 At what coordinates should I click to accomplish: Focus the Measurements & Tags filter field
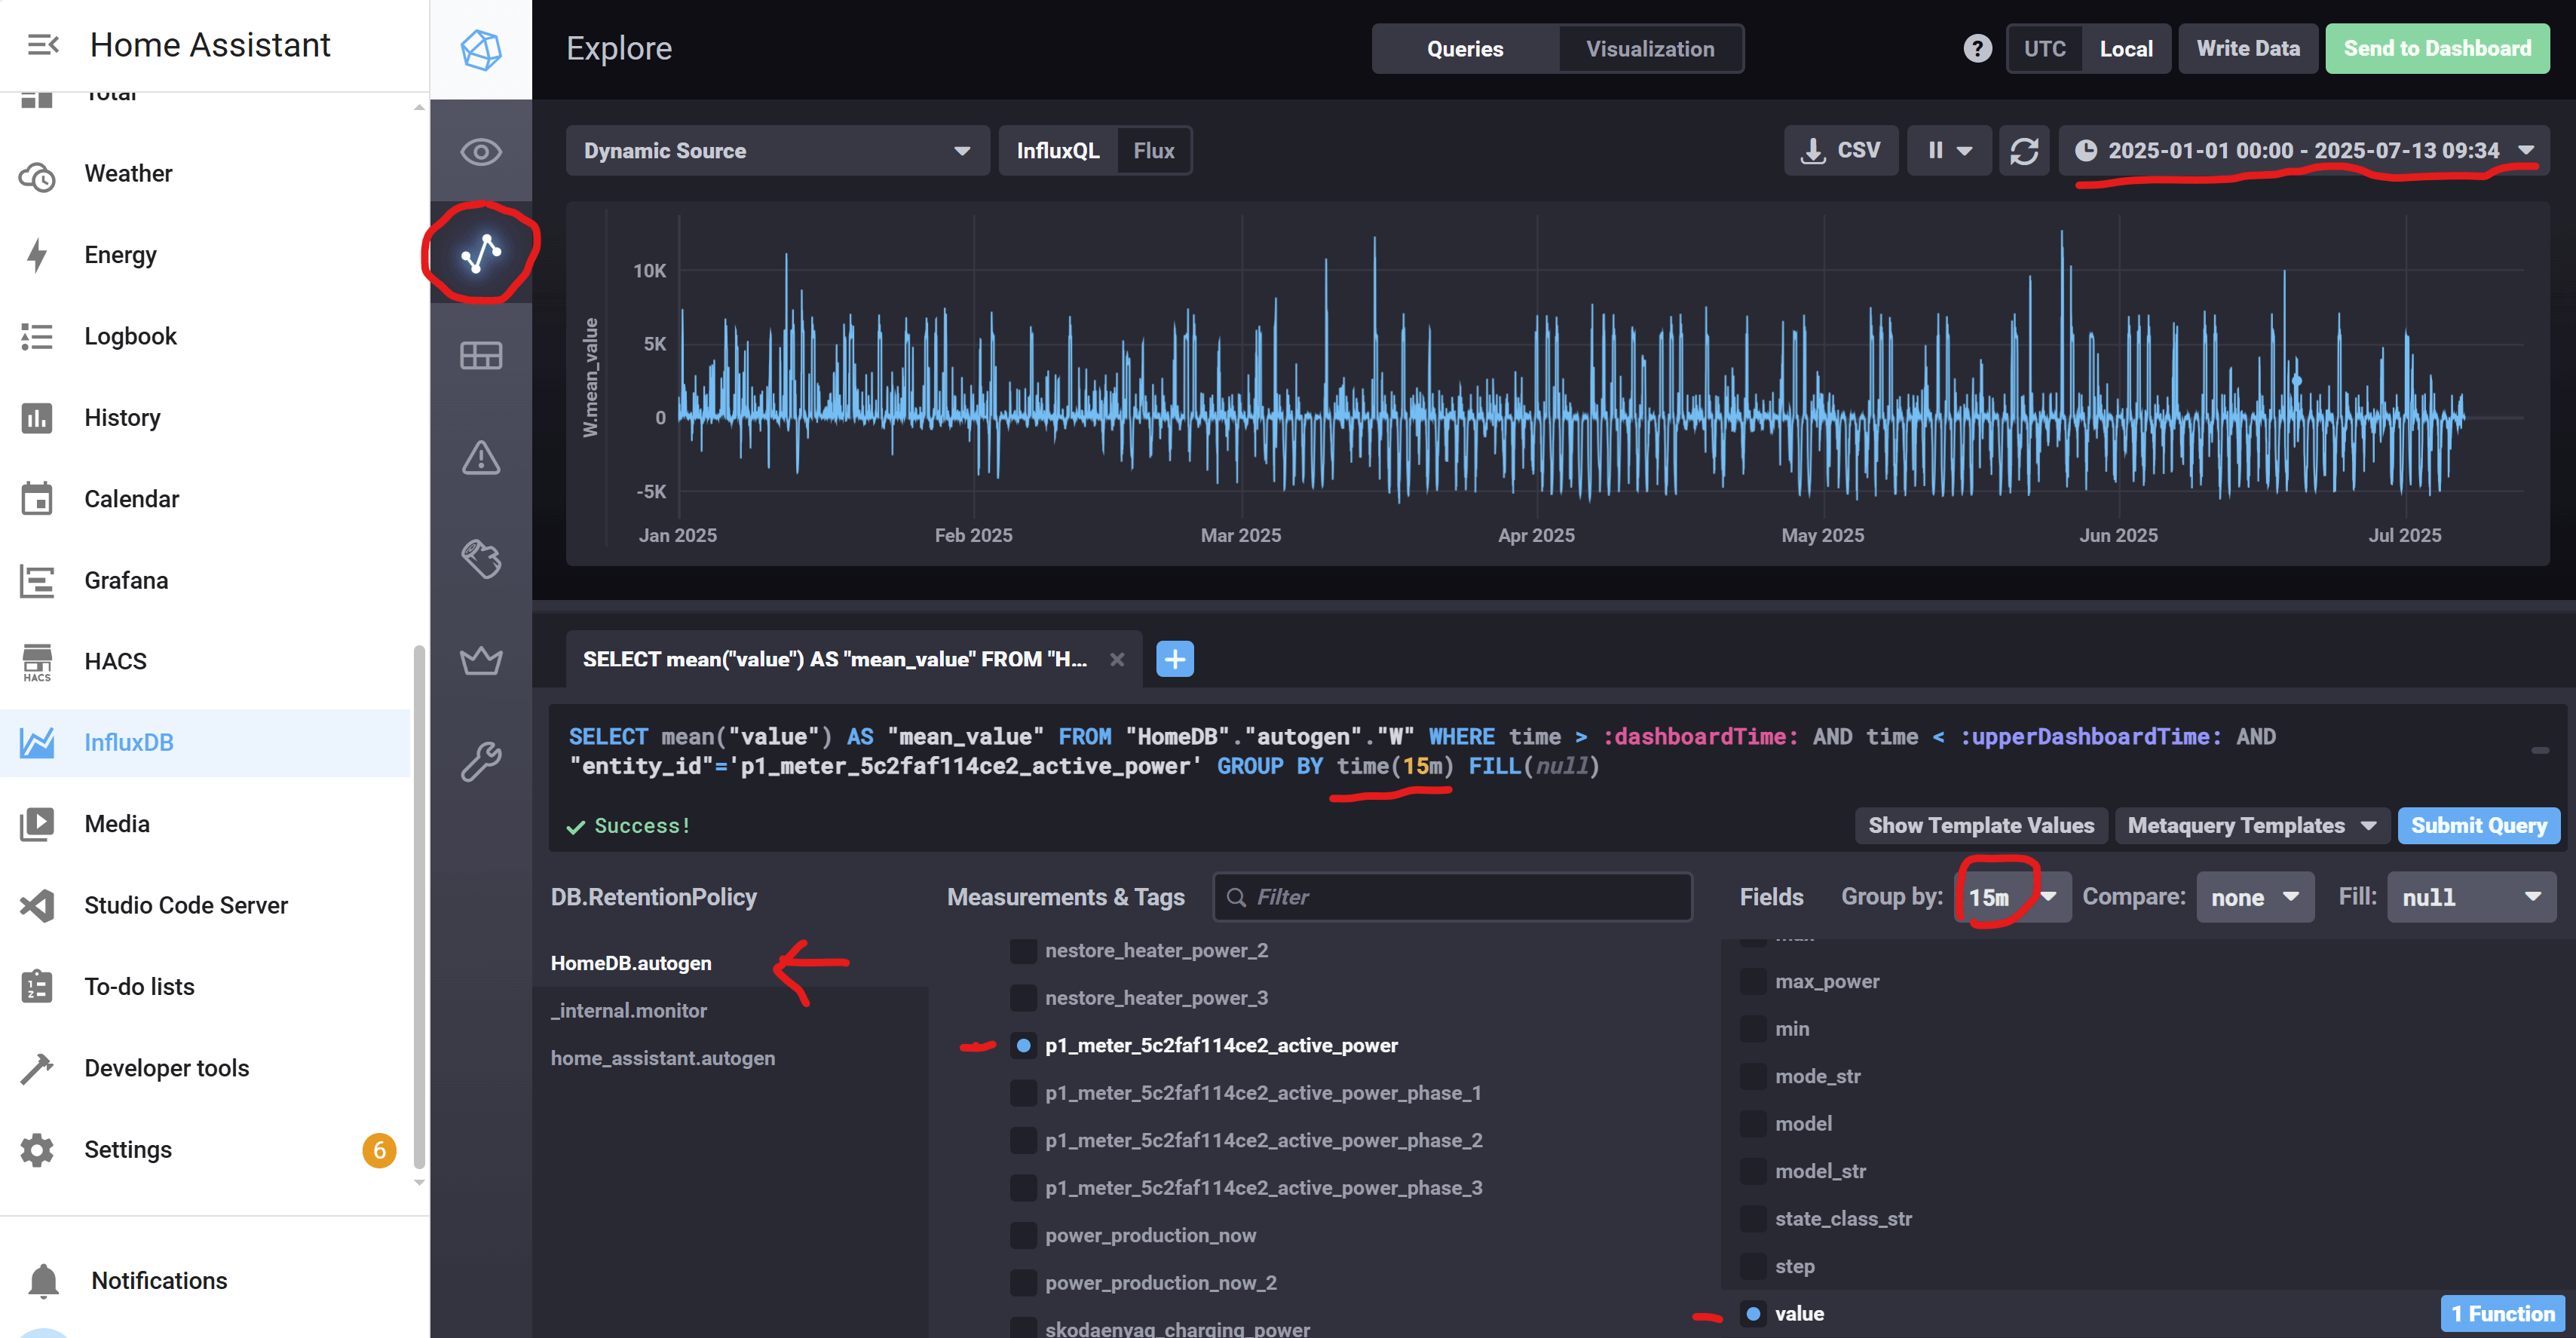click(1452, 898)
